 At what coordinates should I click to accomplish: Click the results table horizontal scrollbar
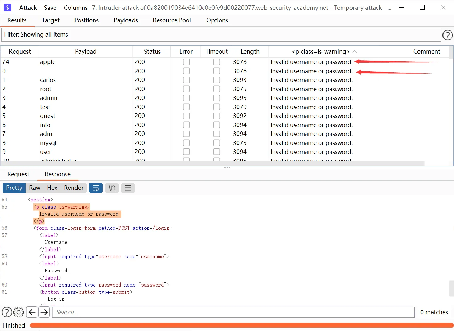pos(212,164)
